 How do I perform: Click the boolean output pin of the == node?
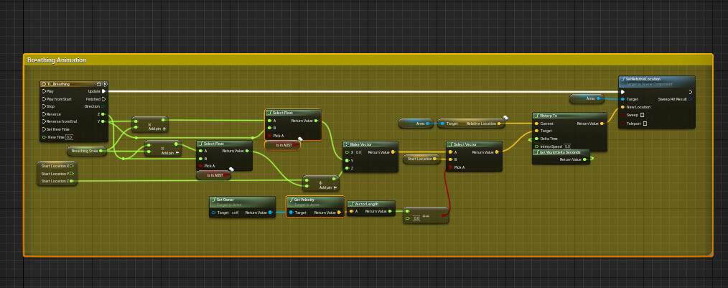(444, 215)
